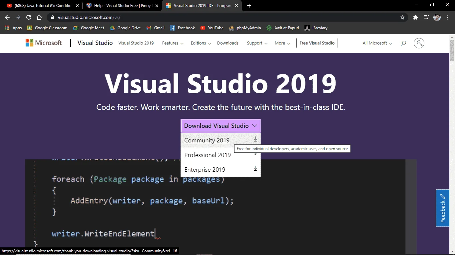This screenshot has height=255, width=455.
Task: Open the Facebook bookmark
Action: click(x=183, y=28)
